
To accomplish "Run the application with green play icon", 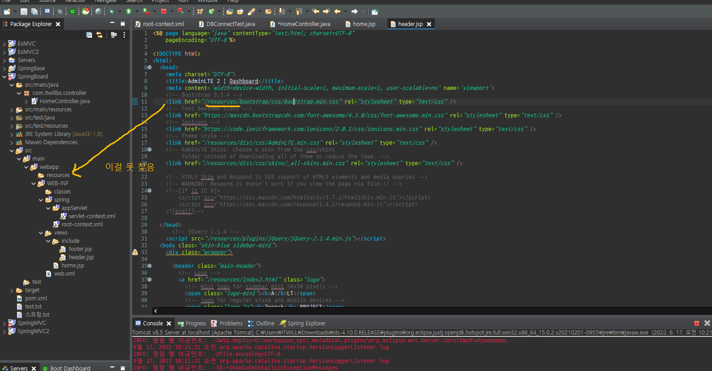I will point(129,11).
